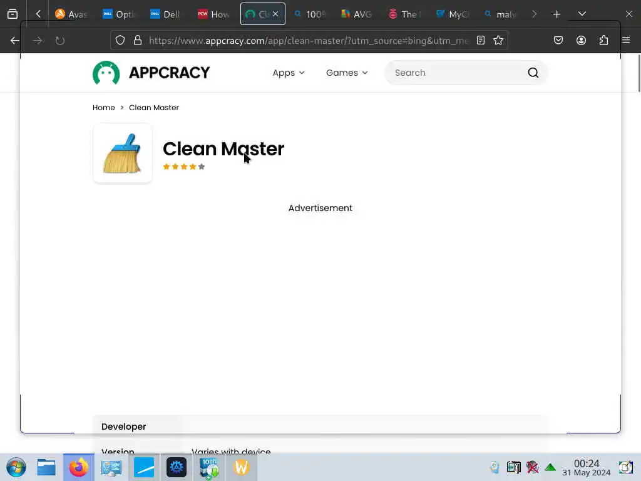
Task: Expand the Apps menu
Action: coord(289,73)
